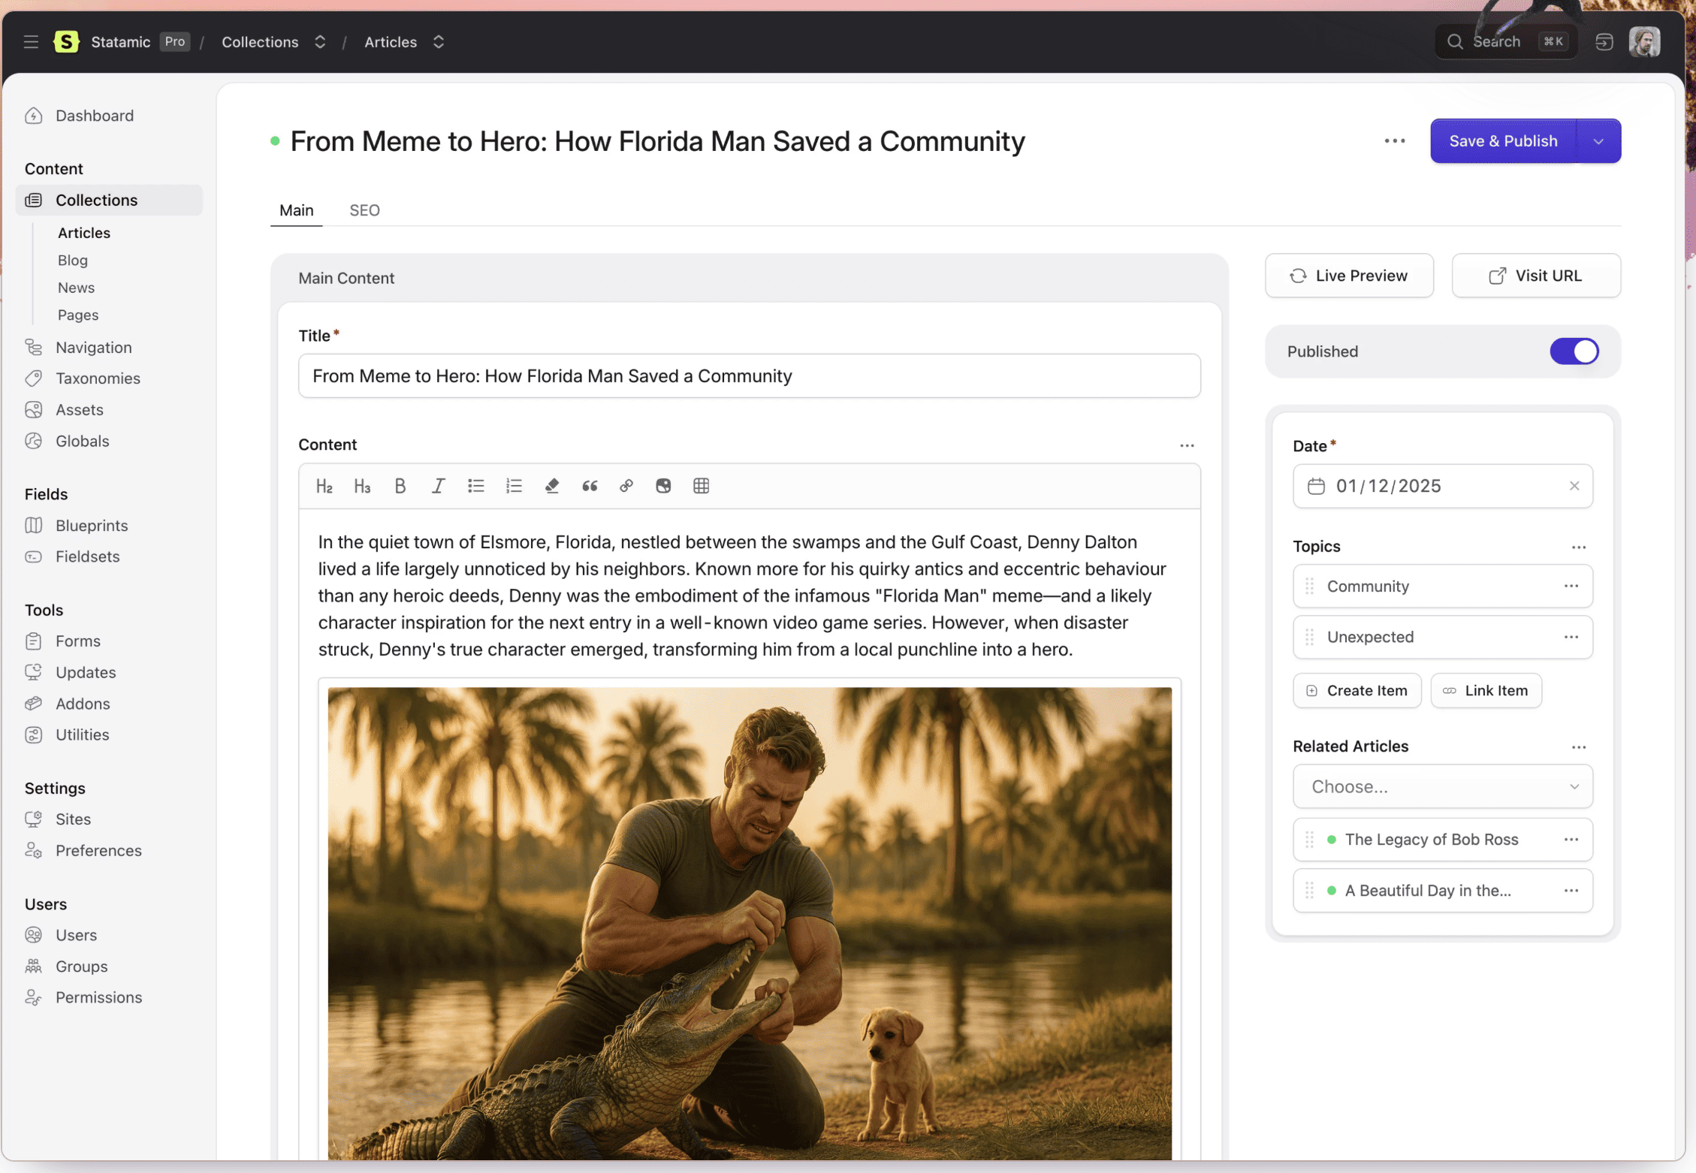Click the Live Preview button
This screenshot has height=1173, width=1696.
click(x=1349, y=276)
